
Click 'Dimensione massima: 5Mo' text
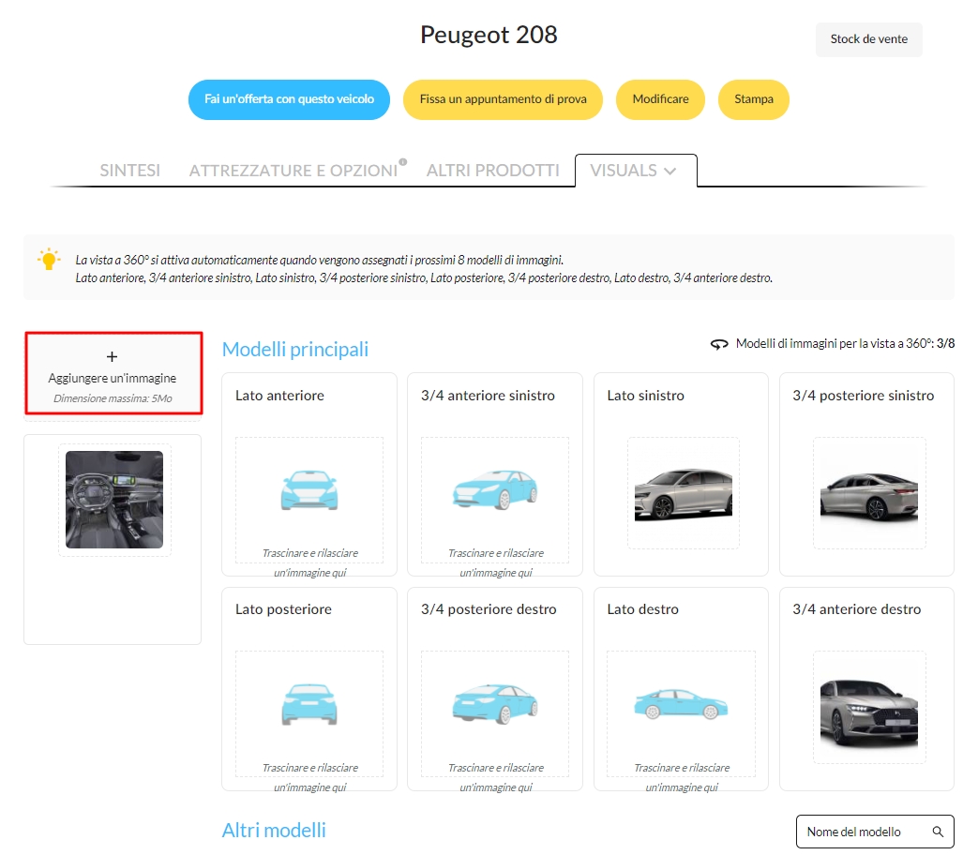pos(113,398)
